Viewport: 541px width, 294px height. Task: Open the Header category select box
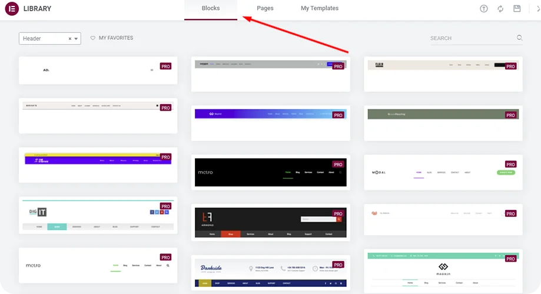pos(44,39)
